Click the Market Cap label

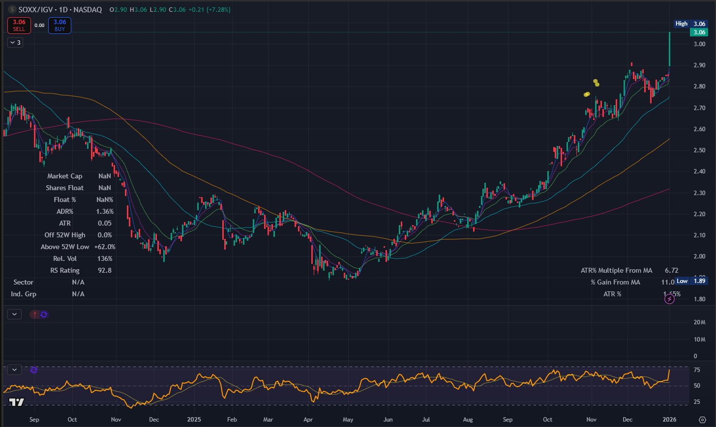point(65,176)
